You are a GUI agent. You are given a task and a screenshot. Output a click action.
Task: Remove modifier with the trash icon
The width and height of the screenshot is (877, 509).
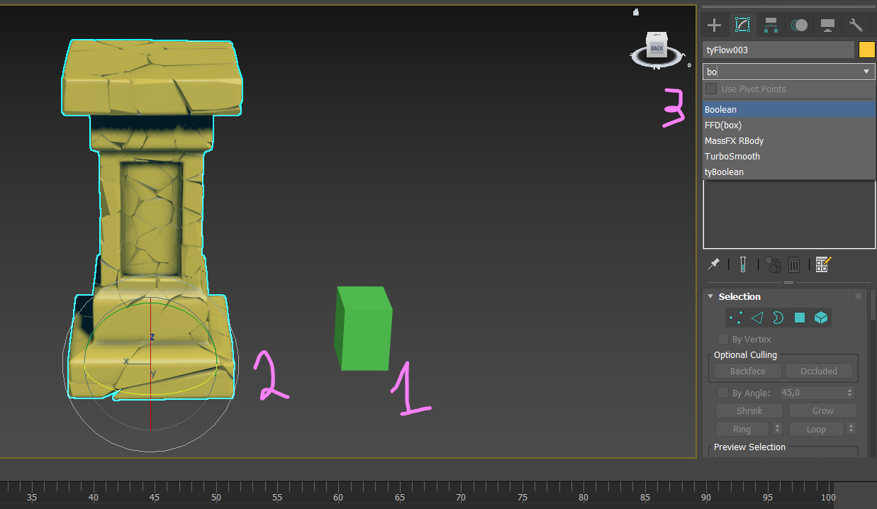coord(794,264)
